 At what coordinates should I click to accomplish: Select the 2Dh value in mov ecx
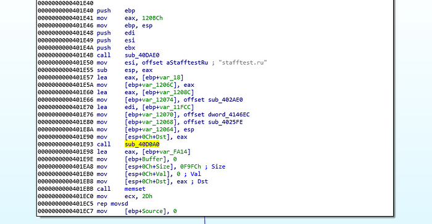coord(147,196)
